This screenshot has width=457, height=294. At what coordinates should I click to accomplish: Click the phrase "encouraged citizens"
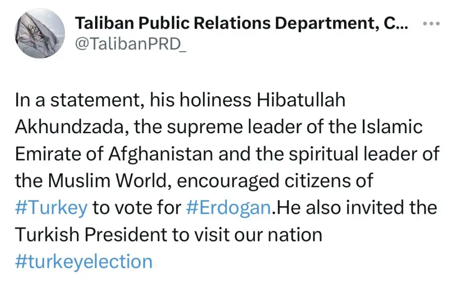click(277, 181)
